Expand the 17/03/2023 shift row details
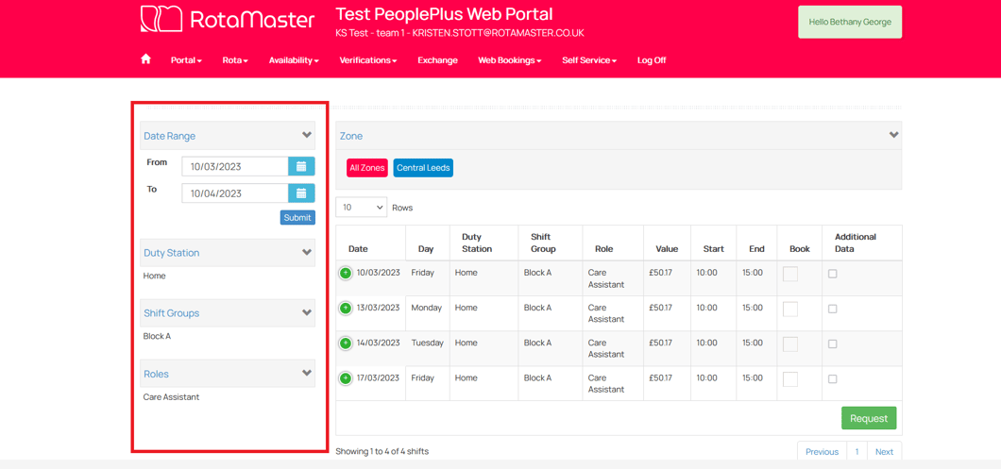The width and height of the screenshot is (1001, 469). pos(346,378)
